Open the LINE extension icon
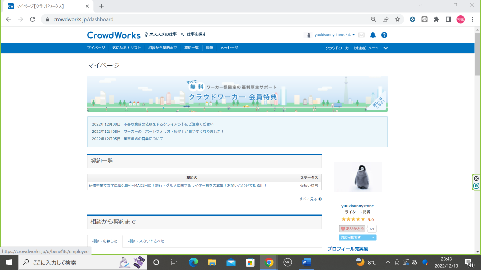The image size is (481, 270). pos(424,19)
